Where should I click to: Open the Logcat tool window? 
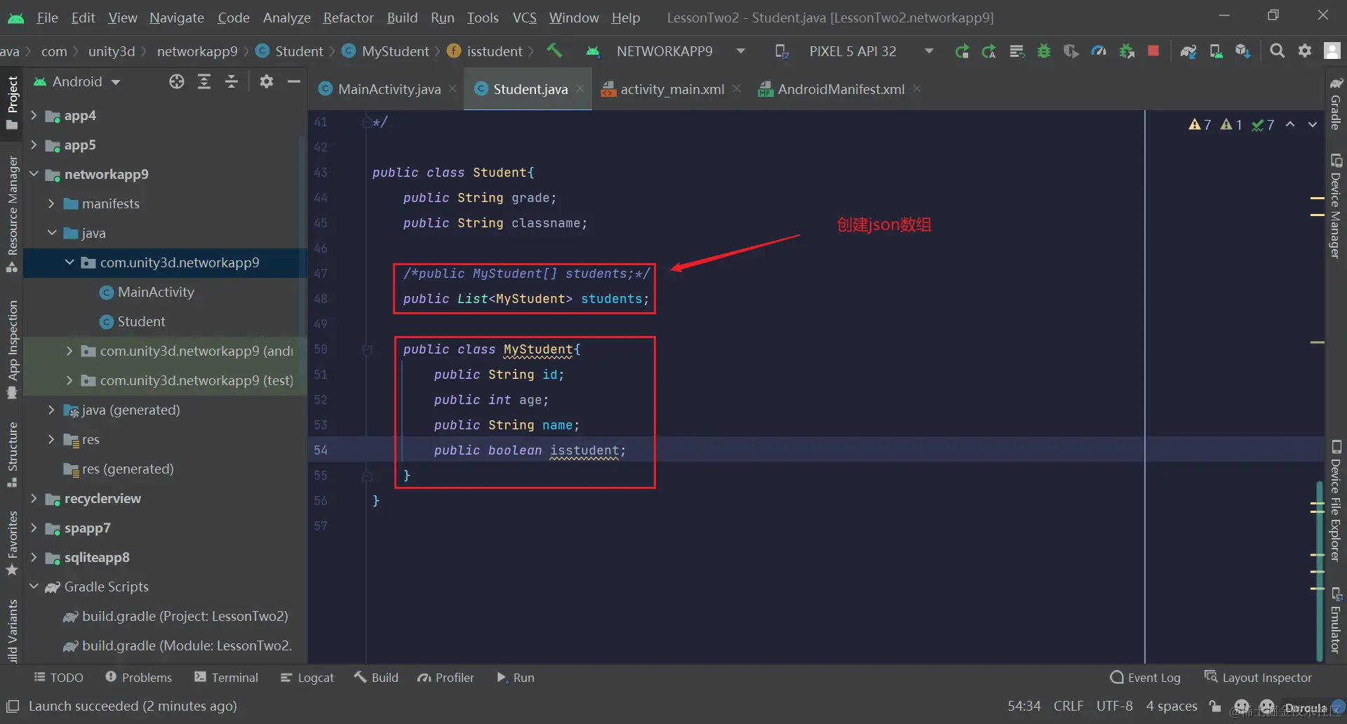(x=307, y=678)
